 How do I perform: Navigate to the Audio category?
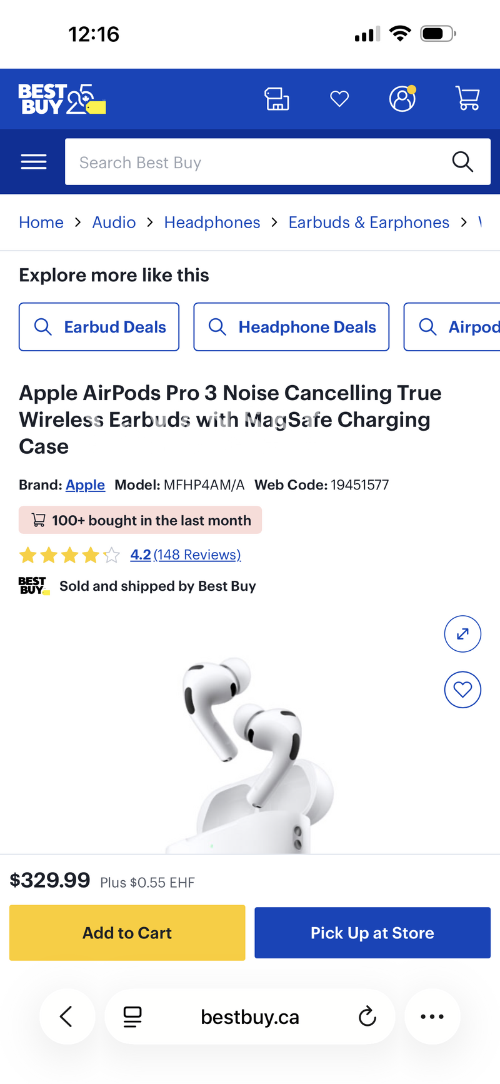coord(114,222)
